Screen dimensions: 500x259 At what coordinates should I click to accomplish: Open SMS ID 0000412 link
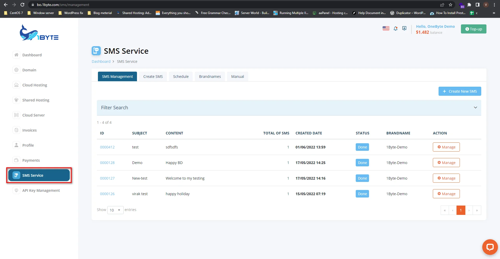pos(107,147)
